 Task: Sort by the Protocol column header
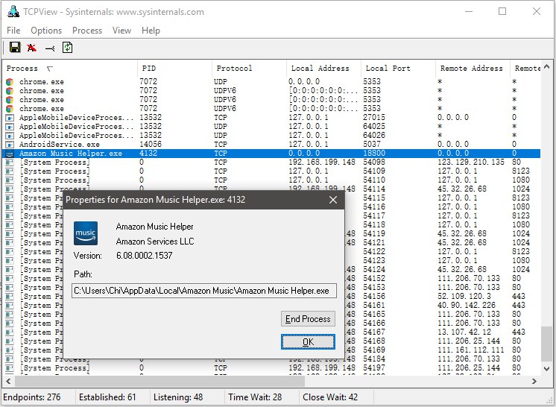tap(249, 69)
